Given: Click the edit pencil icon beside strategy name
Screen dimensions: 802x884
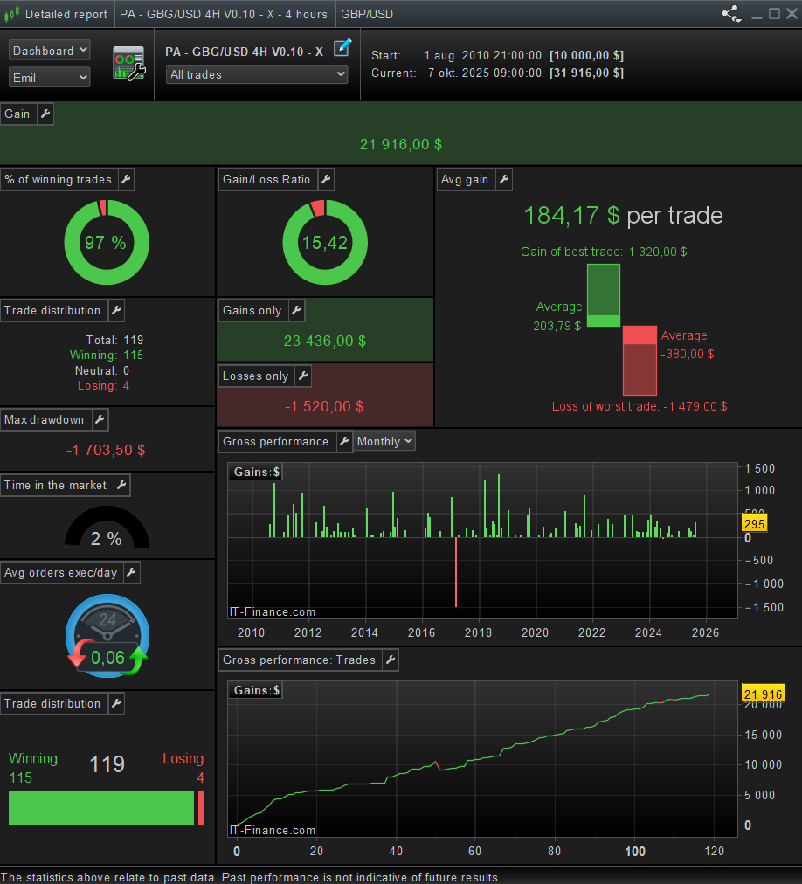Looking at the screenshot, I should (342, 47).
